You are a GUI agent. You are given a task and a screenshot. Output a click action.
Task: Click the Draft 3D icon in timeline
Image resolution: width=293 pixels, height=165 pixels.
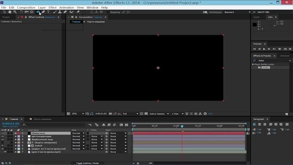pos(97,125)
